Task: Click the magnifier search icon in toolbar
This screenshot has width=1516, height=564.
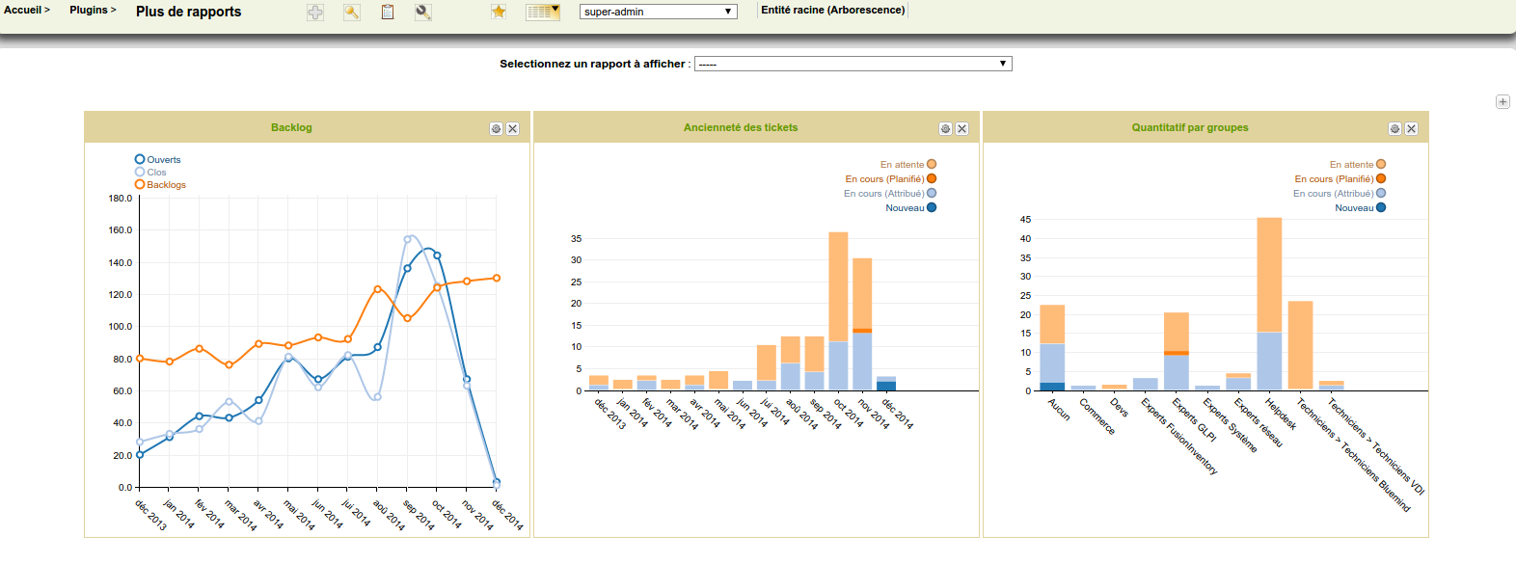Action: click(352, 12)
